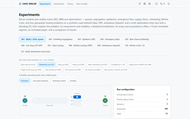Click the Service rate μ value 1

(x=167, y=99)
